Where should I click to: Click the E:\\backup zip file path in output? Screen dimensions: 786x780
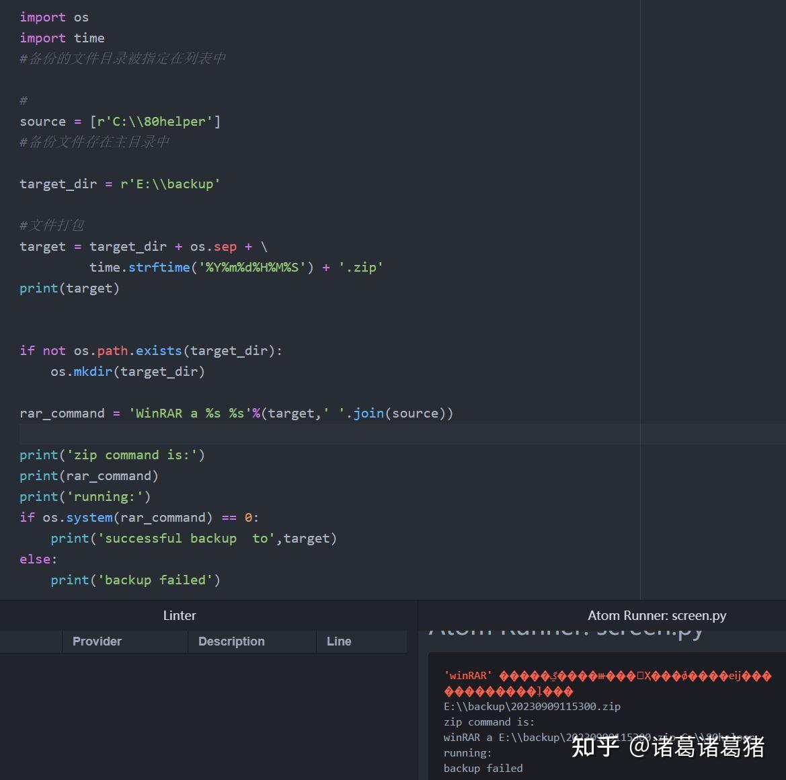pos(531,706)
